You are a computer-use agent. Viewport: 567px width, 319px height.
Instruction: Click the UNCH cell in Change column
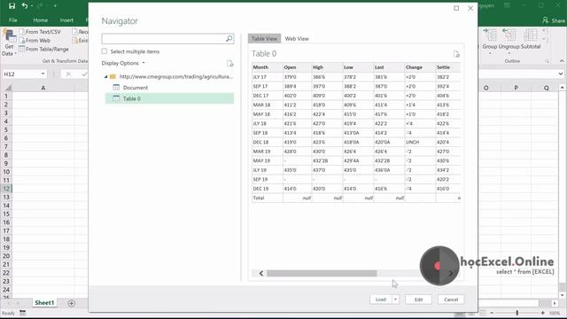(x=420, y=142)
